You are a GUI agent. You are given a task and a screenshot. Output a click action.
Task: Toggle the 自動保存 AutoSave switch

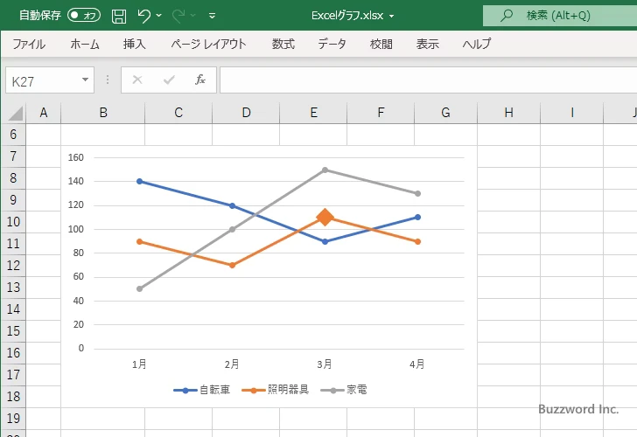point(84,16)
